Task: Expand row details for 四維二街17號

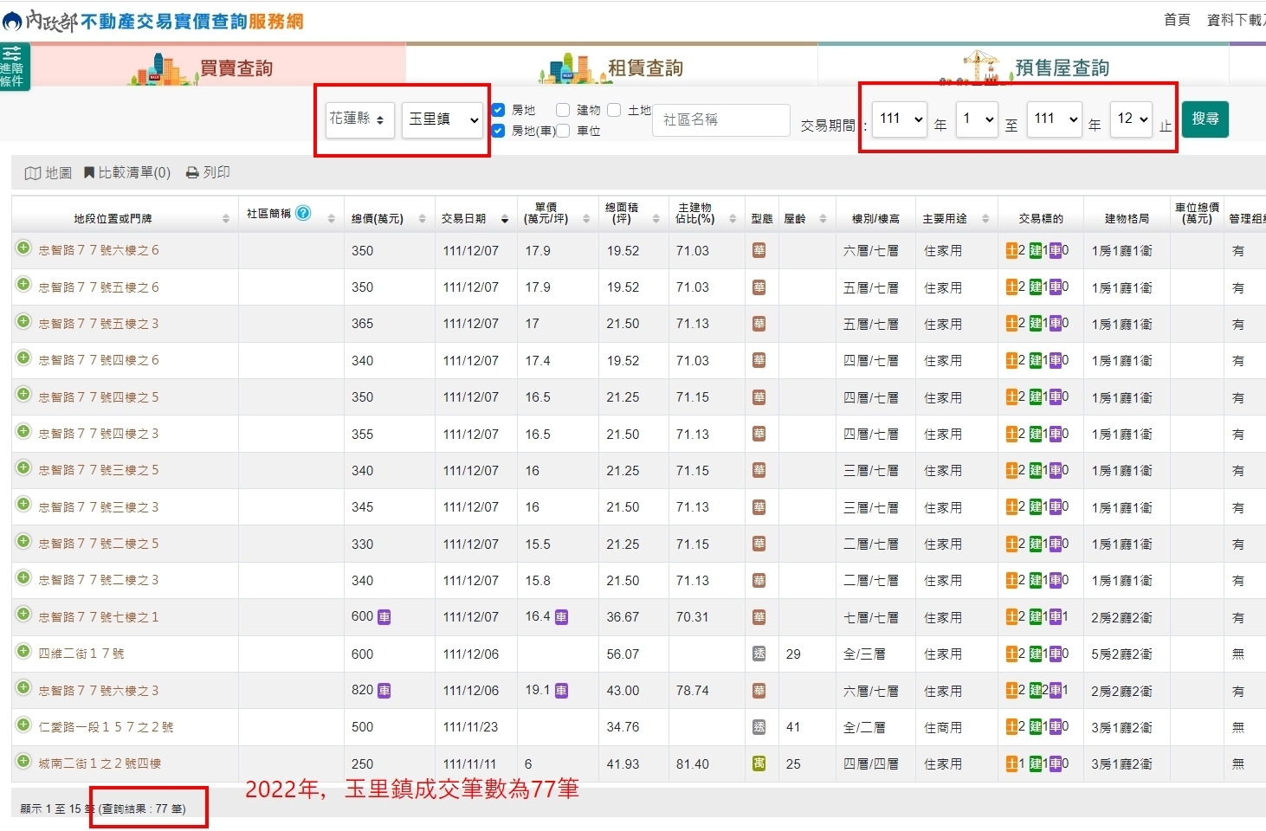Action: (23, 652)
